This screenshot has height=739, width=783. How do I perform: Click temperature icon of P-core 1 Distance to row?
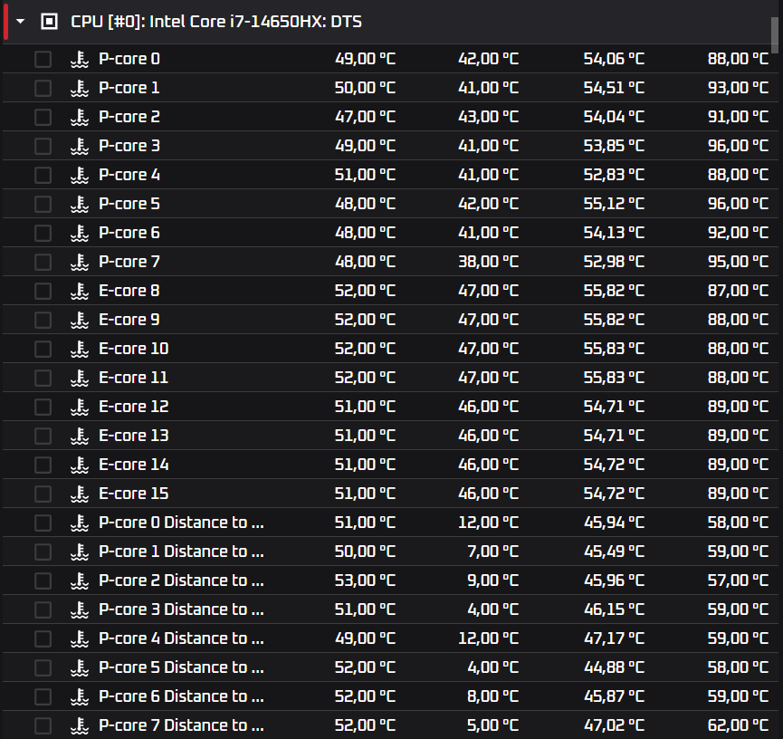pyautogui.click(x=80, y=552)
